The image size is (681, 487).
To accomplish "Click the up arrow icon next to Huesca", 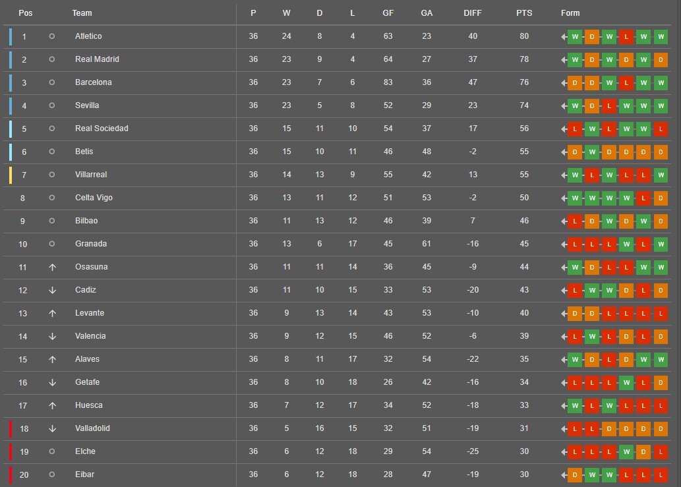I will pyautogui.click(x=52, y=406).
